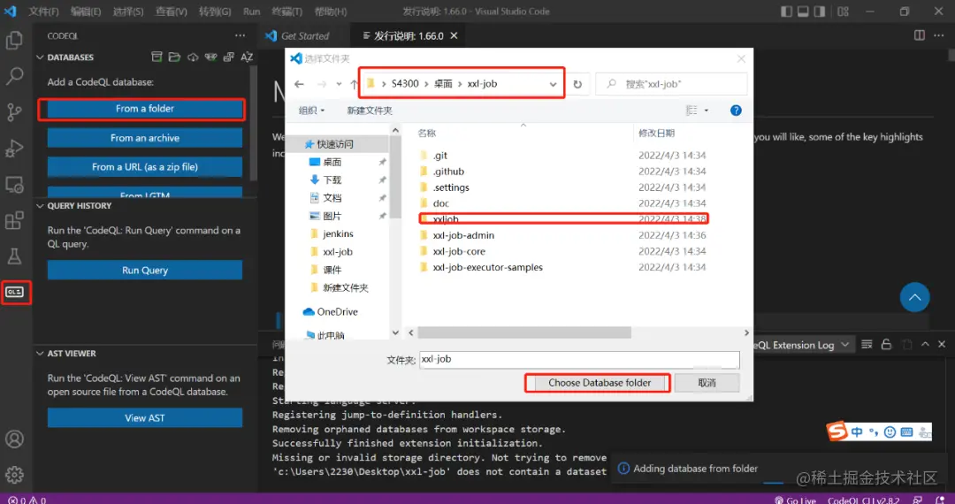Click Sogou input method S logo
955x504 pixels.
(837, 431)
